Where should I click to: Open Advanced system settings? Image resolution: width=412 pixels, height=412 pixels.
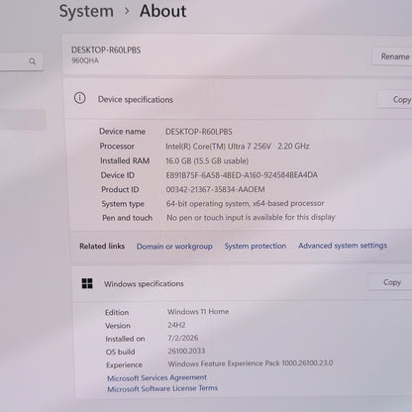coord(343,246)
